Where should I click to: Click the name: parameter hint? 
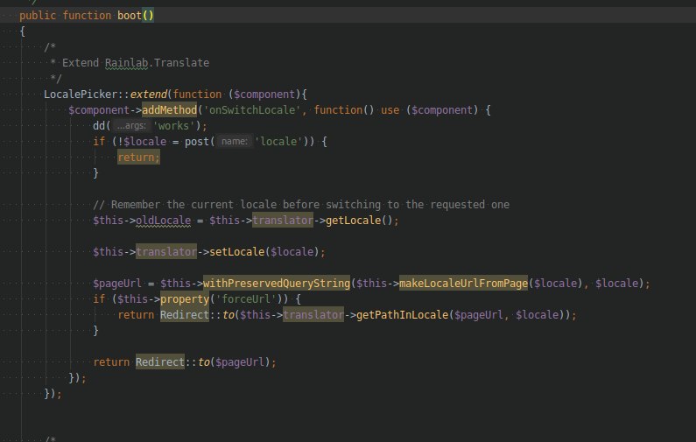[235, 142]
